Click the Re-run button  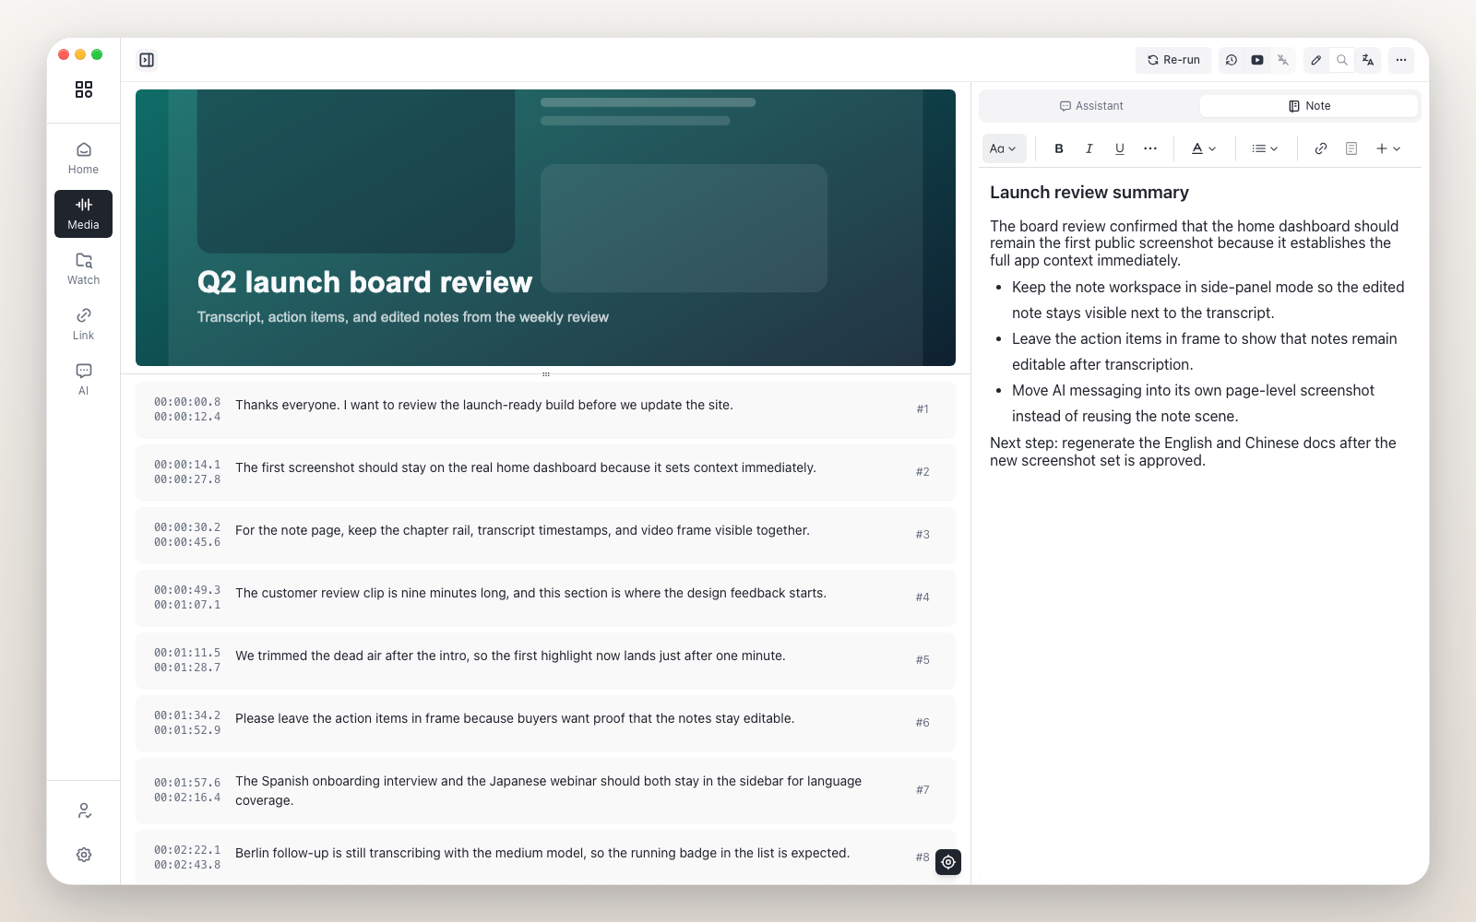(x=1173, y=60)
